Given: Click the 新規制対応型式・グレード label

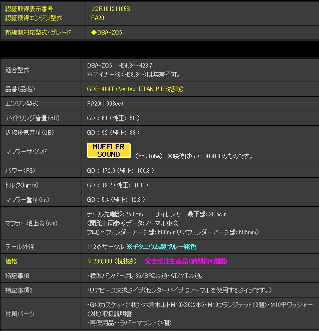Looking at the screenshot, I should pyautogui.click(x=38, y=33).
